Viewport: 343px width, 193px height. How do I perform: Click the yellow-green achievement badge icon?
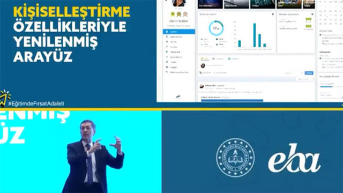pyautogui.click(x=173, y=14)
